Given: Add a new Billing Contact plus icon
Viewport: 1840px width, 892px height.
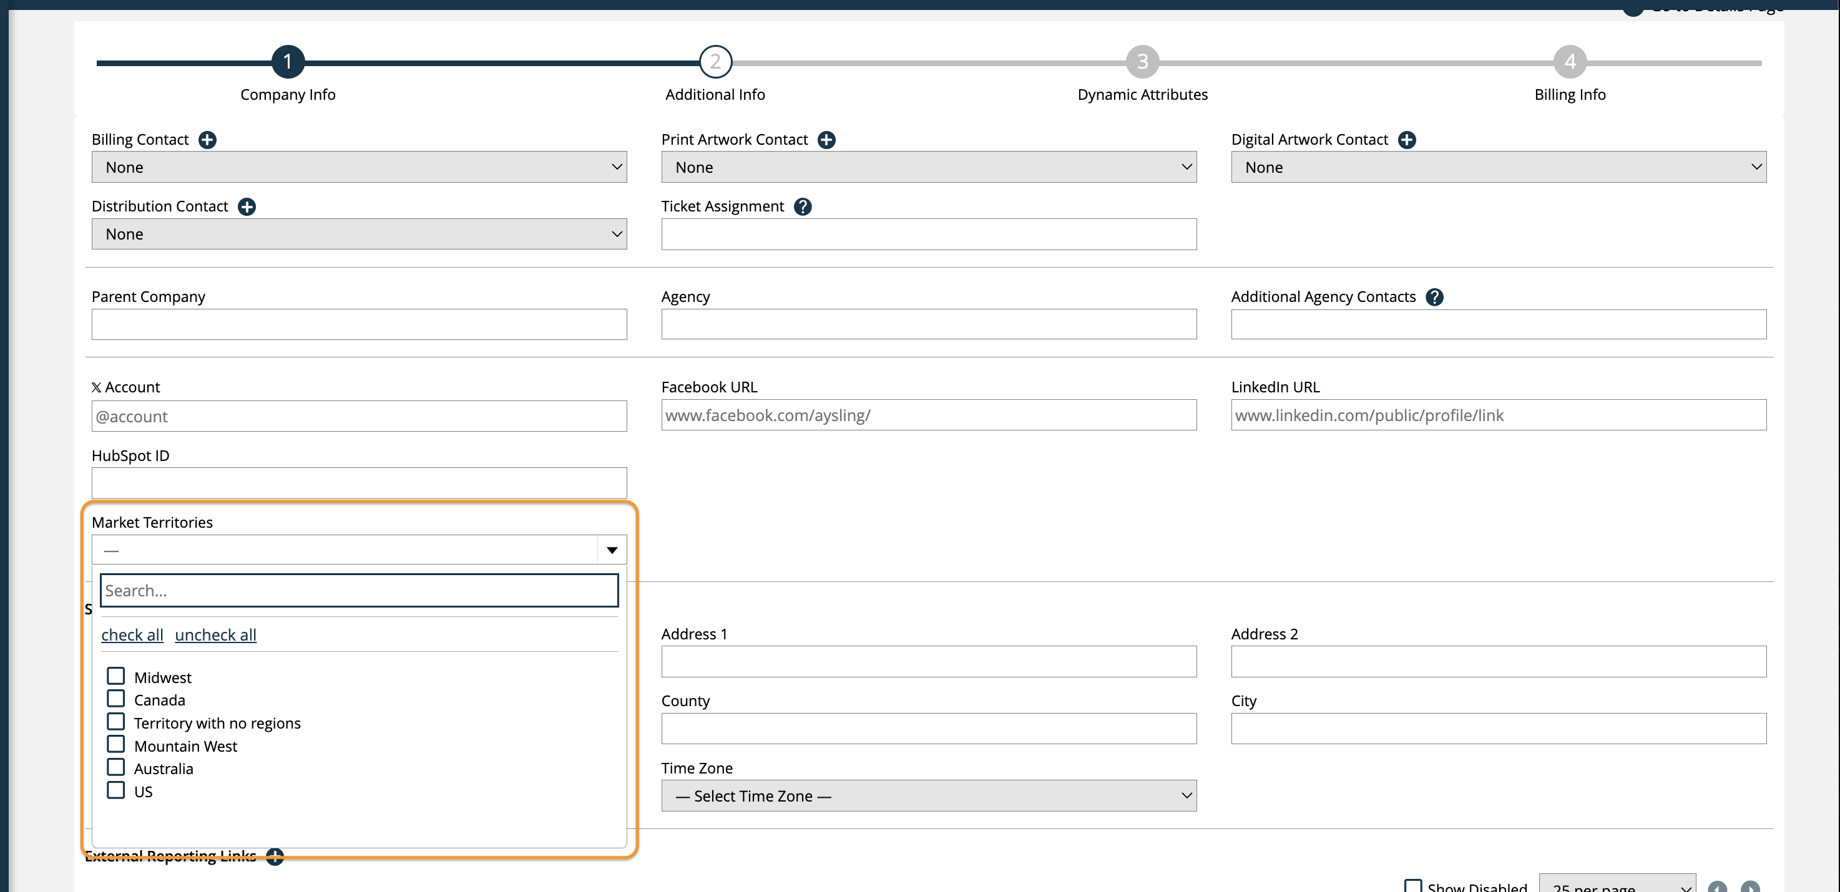Looking at the screenshot, I should click(207, 140).
